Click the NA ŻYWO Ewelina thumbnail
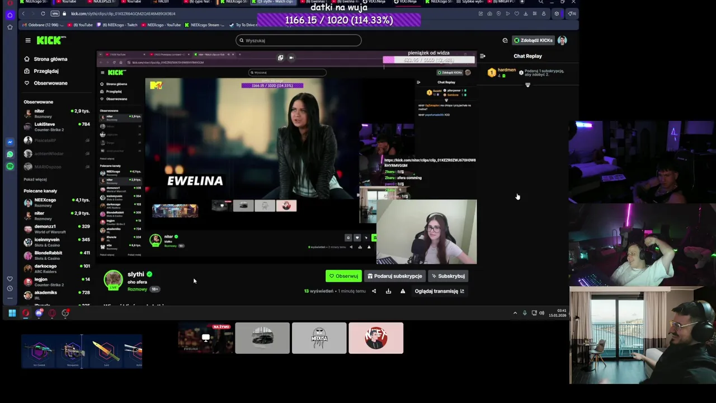This screenshot has height=403, width=716. point(206,338)
